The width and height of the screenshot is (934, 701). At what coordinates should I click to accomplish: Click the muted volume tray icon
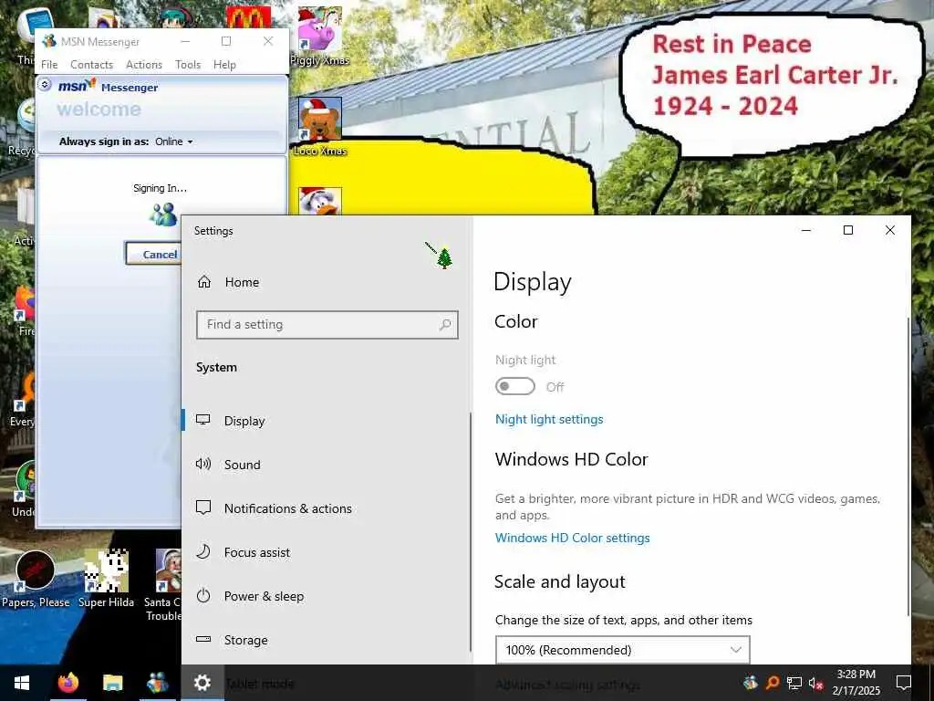[x=815, y=683]
